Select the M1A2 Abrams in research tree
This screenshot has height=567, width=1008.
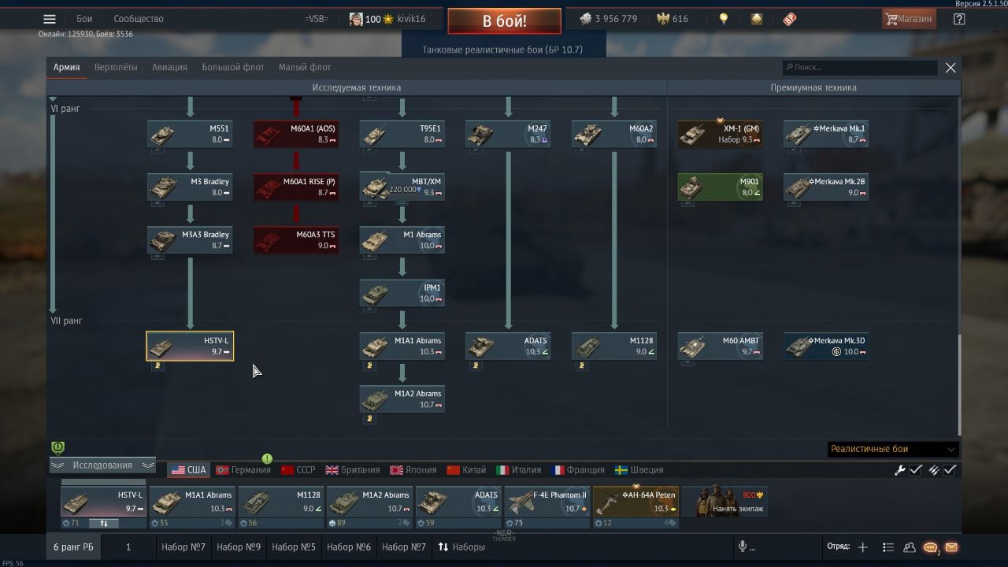pyautogui.click(x=402, y=398)
